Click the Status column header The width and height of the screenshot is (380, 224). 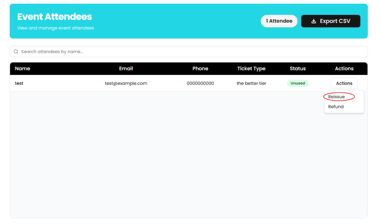click(x=298, y=68)
